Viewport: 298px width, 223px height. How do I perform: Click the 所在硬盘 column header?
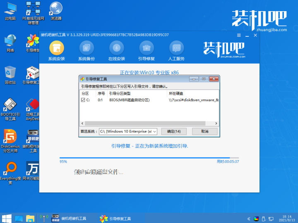pyautogui.click(x=193, y=93)
